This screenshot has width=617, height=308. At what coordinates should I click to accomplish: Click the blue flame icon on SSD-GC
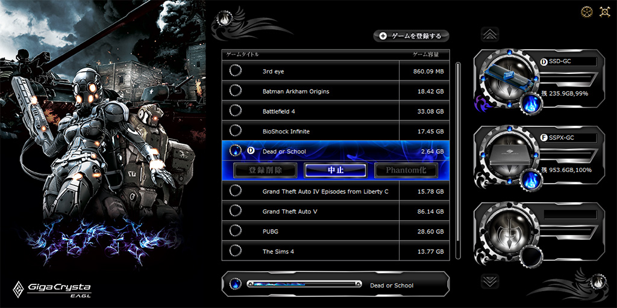tap(531, 103)
